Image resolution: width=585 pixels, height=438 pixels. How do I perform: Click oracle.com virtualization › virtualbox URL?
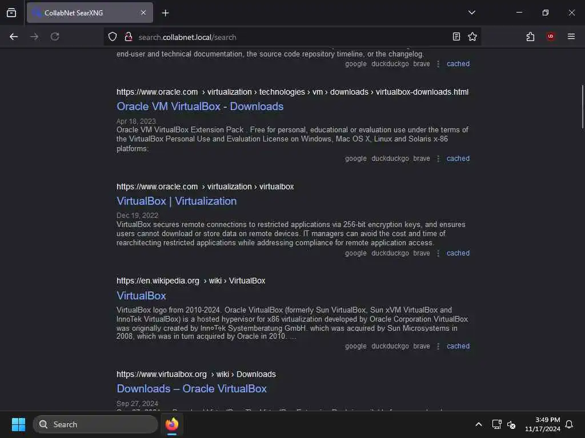(x=205, y=186)
